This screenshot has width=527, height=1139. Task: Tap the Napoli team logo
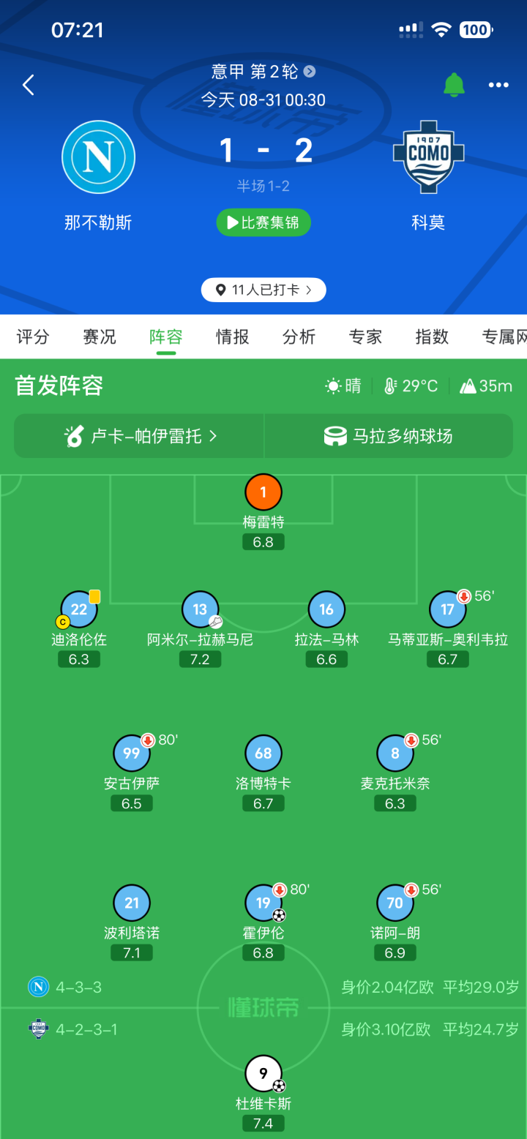pos(98,157)
